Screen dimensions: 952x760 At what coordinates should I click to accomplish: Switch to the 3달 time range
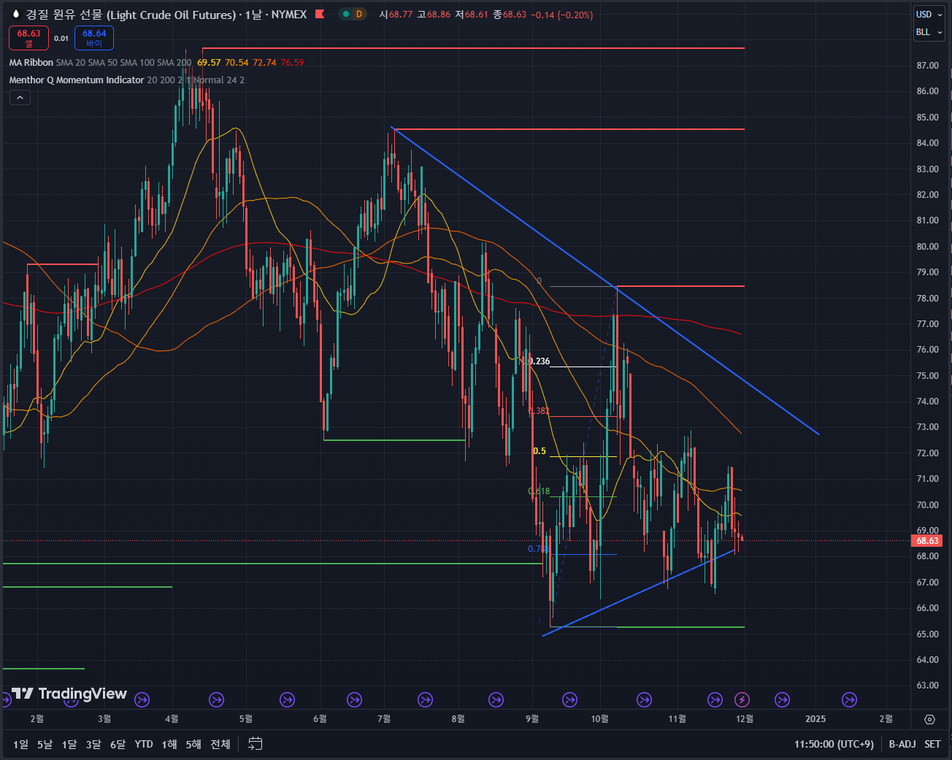coord(93,744)
